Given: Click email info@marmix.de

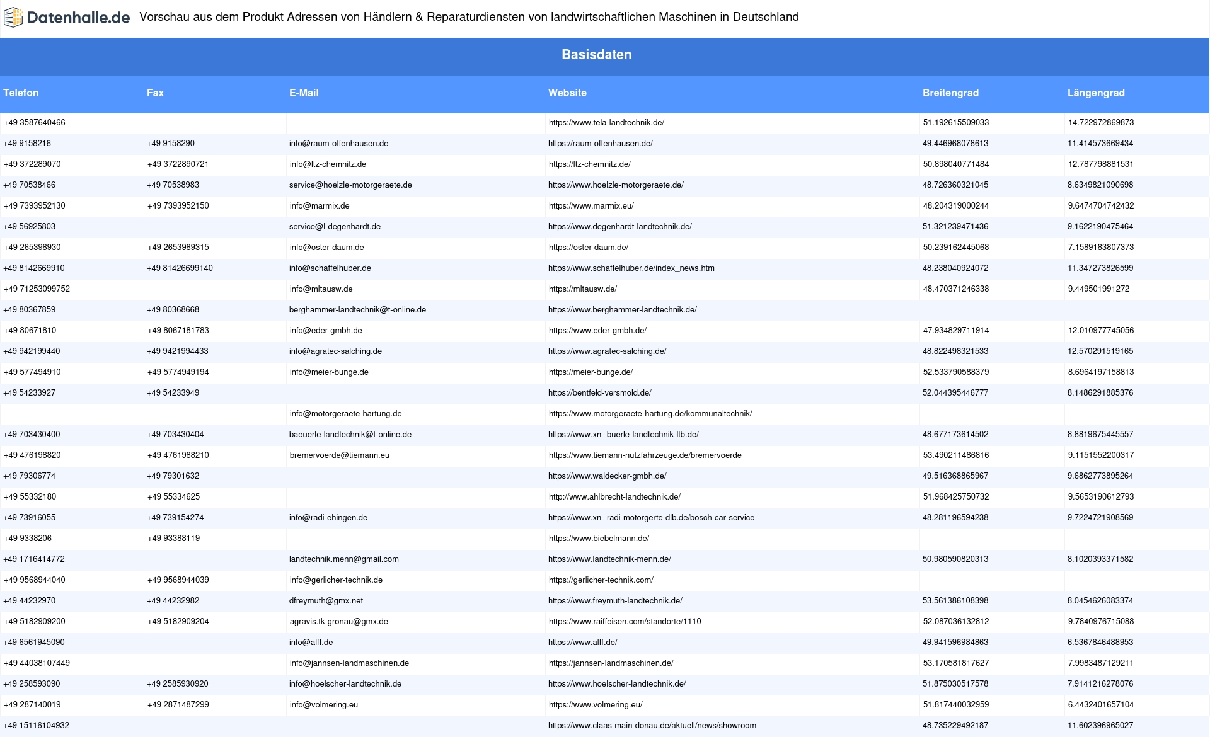Looking at the screenshot, I should point(320,206).
